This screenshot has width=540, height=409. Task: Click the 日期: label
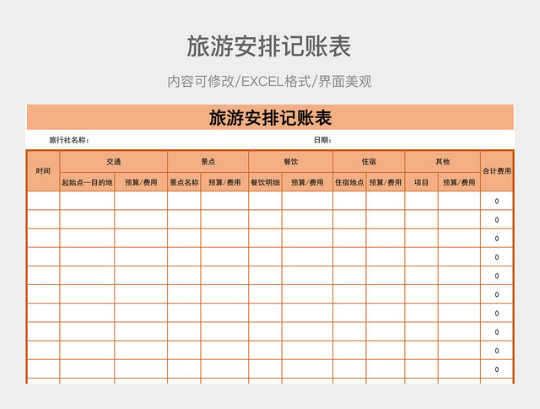coord(322,140)
